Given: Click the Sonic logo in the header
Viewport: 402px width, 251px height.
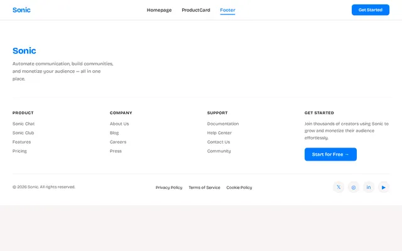Looking at the screenshot, I should click(21, 10).
